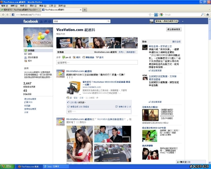Open Facebook messages icon

coord(45,21)
